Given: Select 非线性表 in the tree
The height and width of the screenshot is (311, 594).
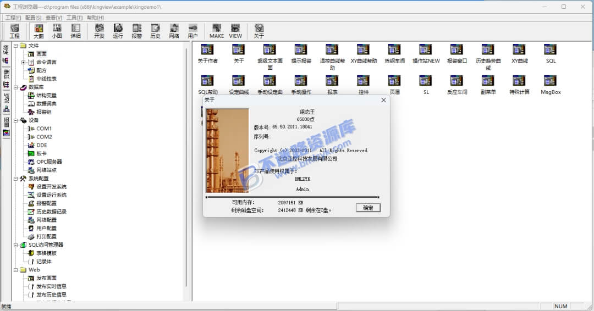Looking at the screenshot, I should [46, 79].
